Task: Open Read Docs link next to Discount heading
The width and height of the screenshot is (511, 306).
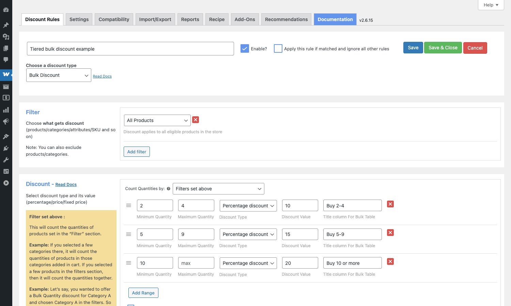Action: pyautogui.click(x=66, y=185)
